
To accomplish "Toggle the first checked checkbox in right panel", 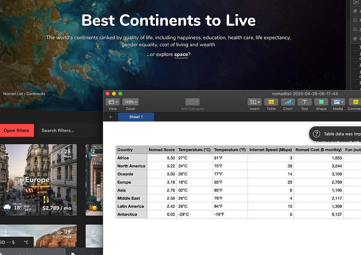I will click(x=355, y=11).
